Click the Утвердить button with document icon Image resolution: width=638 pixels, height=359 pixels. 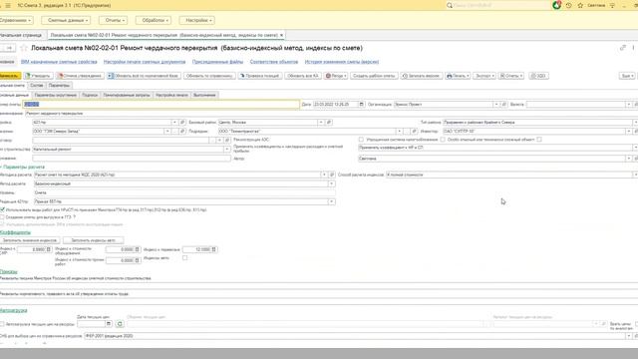[38, 76]
